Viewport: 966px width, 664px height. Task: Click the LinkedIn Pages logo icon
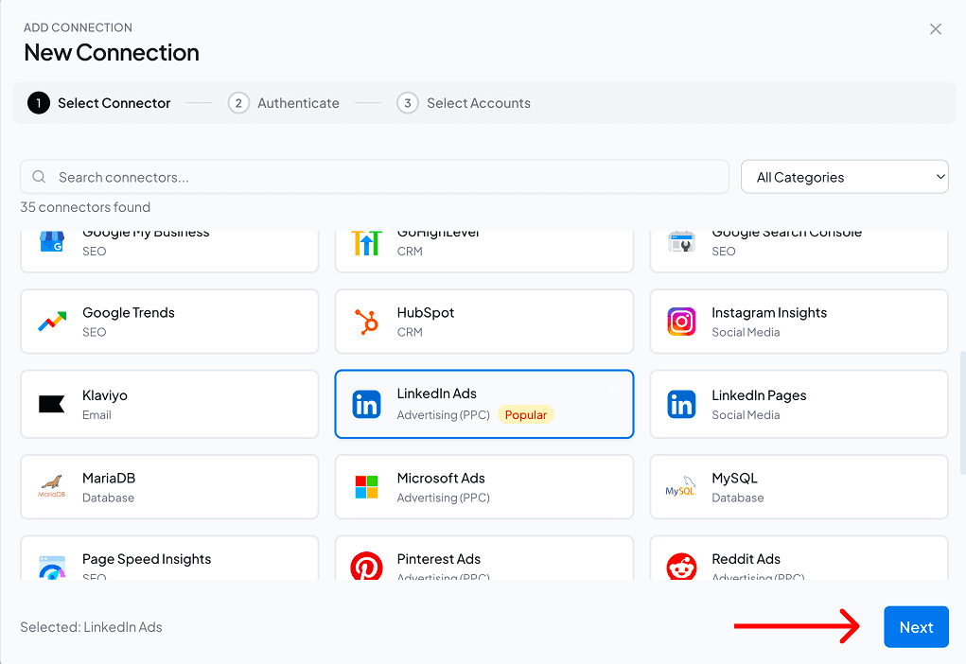tap(681, 404)
